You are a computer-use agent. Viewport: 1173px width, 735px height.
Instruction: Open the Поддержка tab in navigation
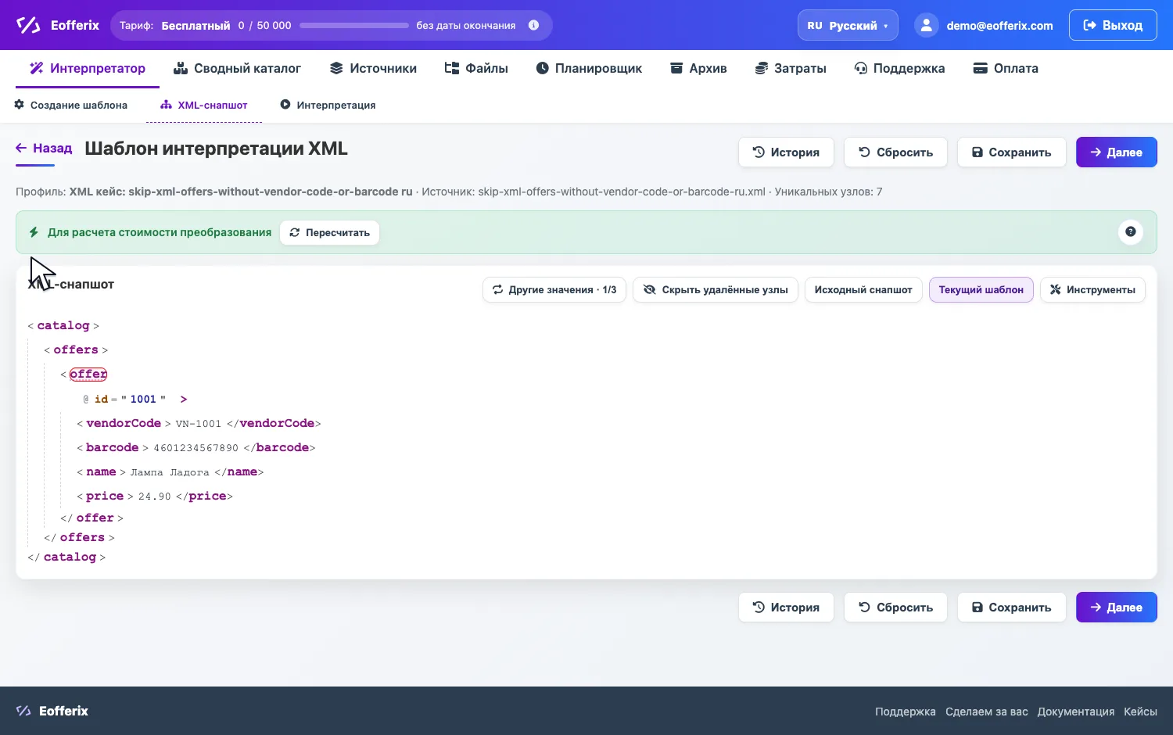click(899, 69)
